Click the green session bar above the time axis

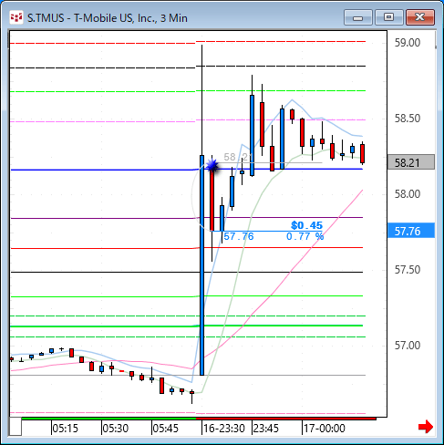108,419
